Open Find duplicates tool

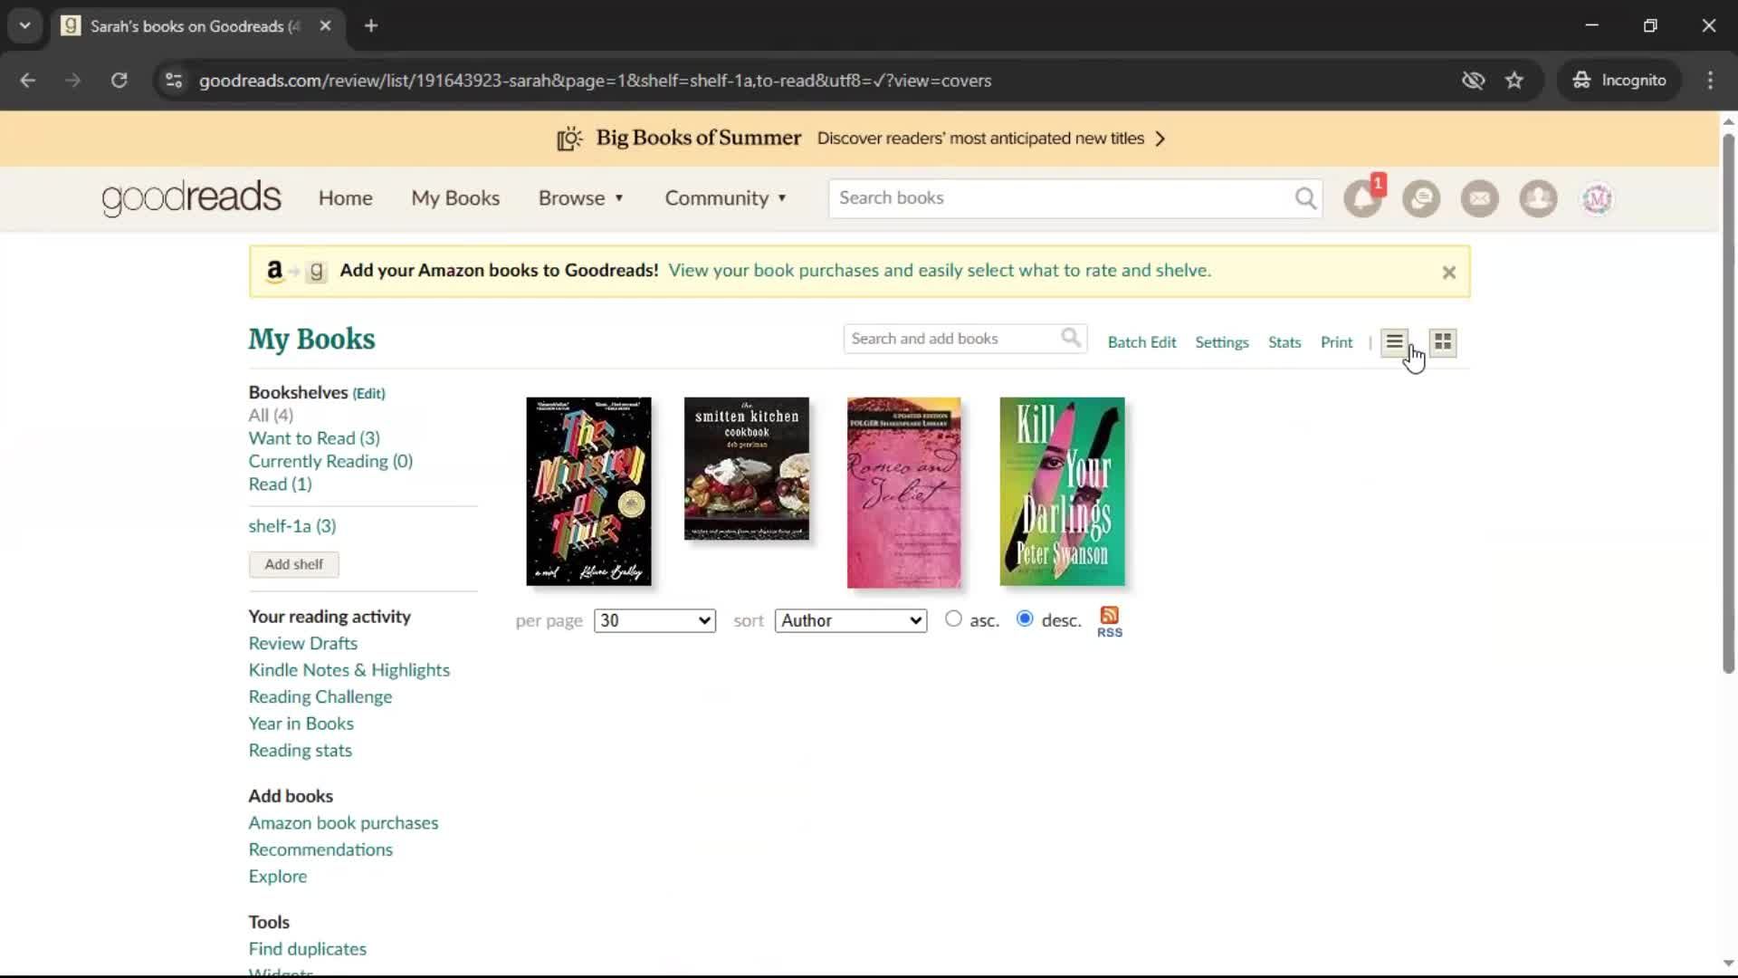pyautogui.click(x=307, y=949)
